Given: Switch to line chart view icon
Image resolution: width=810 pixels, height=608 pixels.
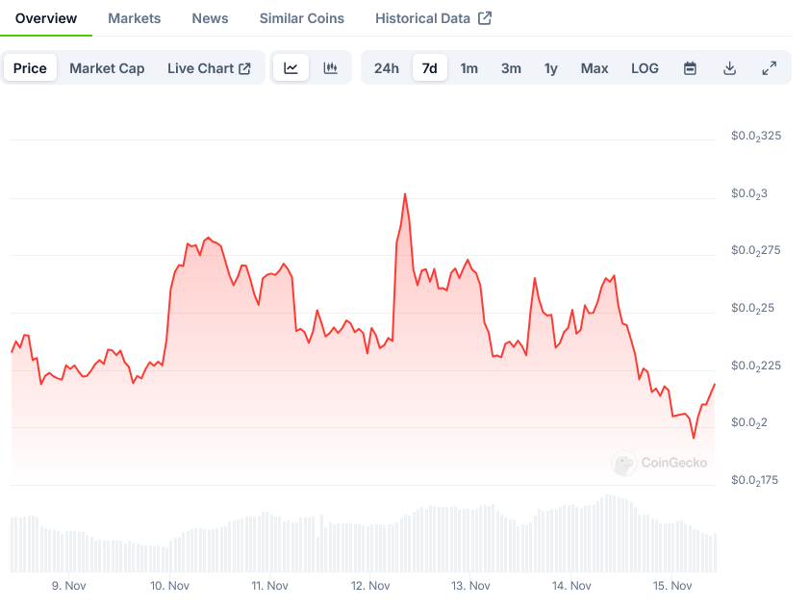Looking at the screenshot, I should click(x=291, y=68).
